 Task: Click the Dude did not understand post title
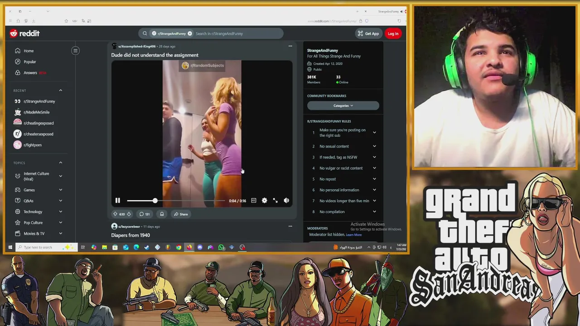click(x=155, y=55)
